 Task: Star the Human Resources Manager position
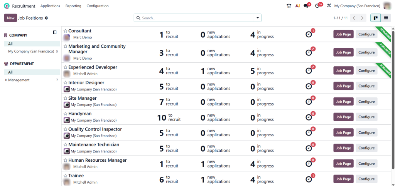click(x=66, y=160)
